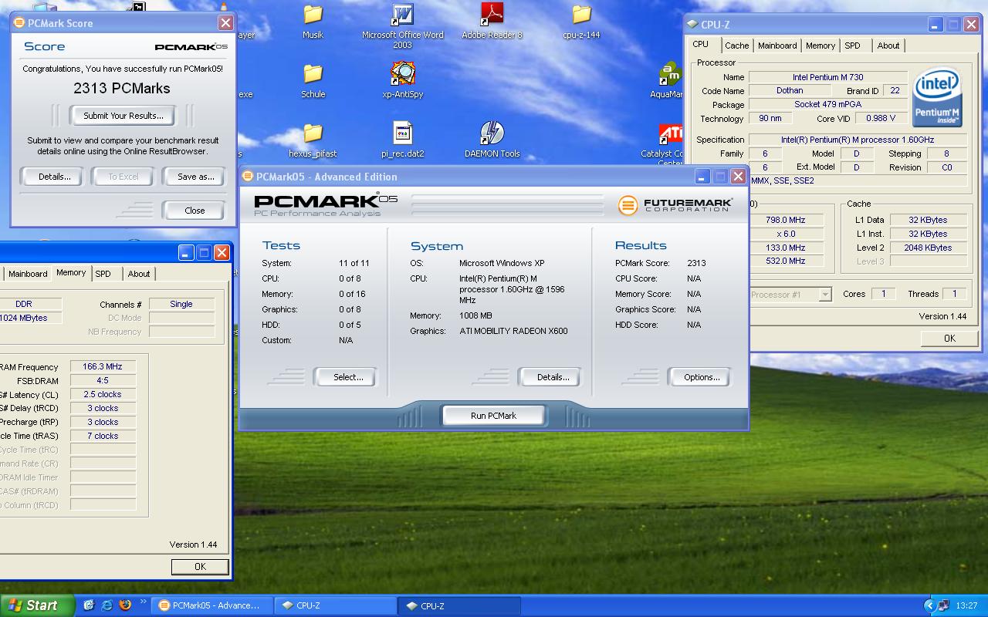Click the Futuremark Corporation logo

pyautogui.click(x=675, y=204)
